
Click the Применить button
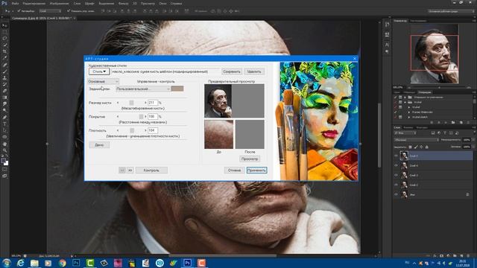256,170
